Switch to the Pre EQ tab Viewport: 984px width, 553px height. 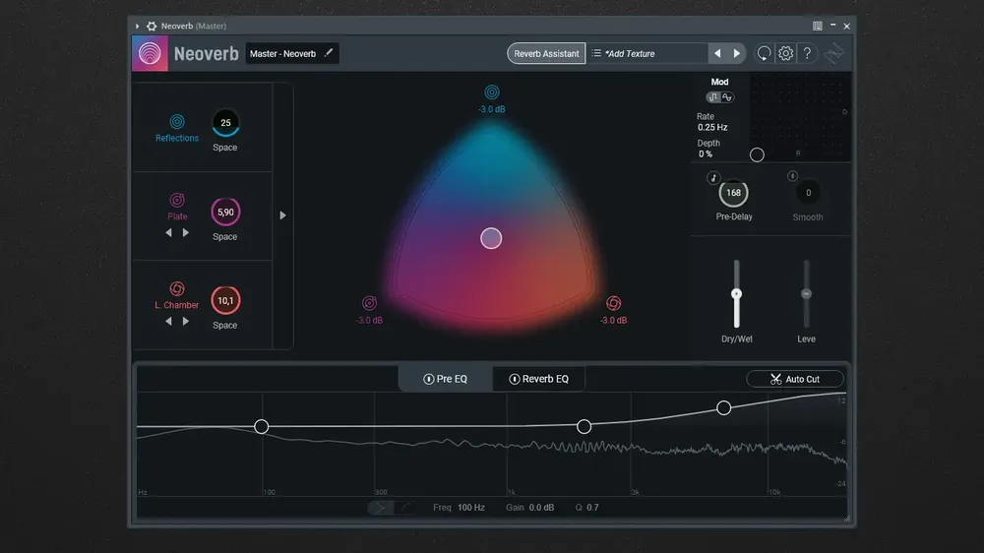tap(446, 379)
